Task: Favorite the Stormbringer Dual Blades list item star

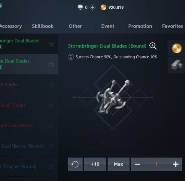Action: point(51,44)
